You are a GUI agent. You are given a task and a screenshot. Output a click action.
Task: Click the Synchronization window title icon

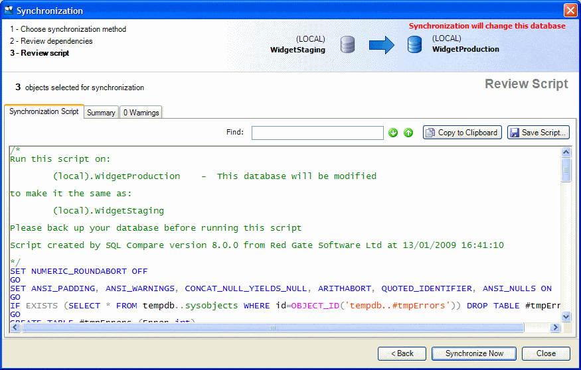9,11
